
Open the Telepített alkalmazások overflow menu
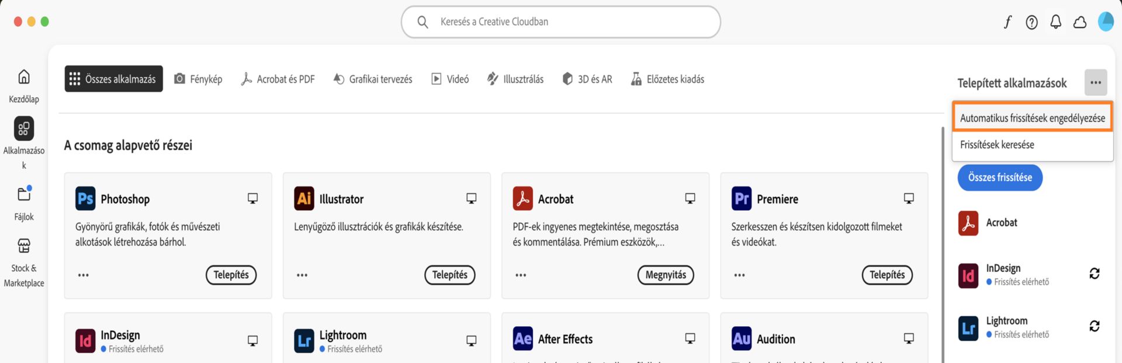[1096, 82]
